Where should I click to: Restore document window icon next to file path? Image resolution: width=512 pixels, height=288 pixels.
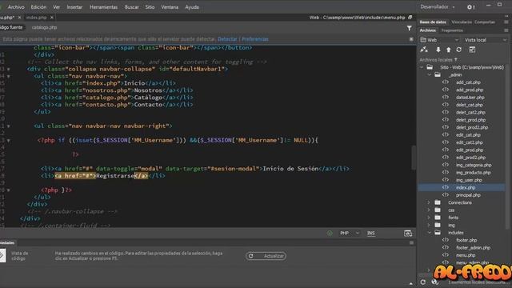(x=410, y=18)
